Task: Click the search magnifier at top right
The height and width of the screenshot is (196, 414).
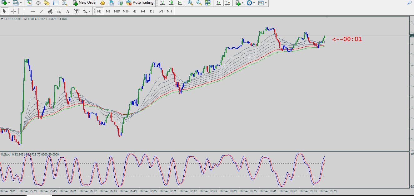Action: pos(409,3)
